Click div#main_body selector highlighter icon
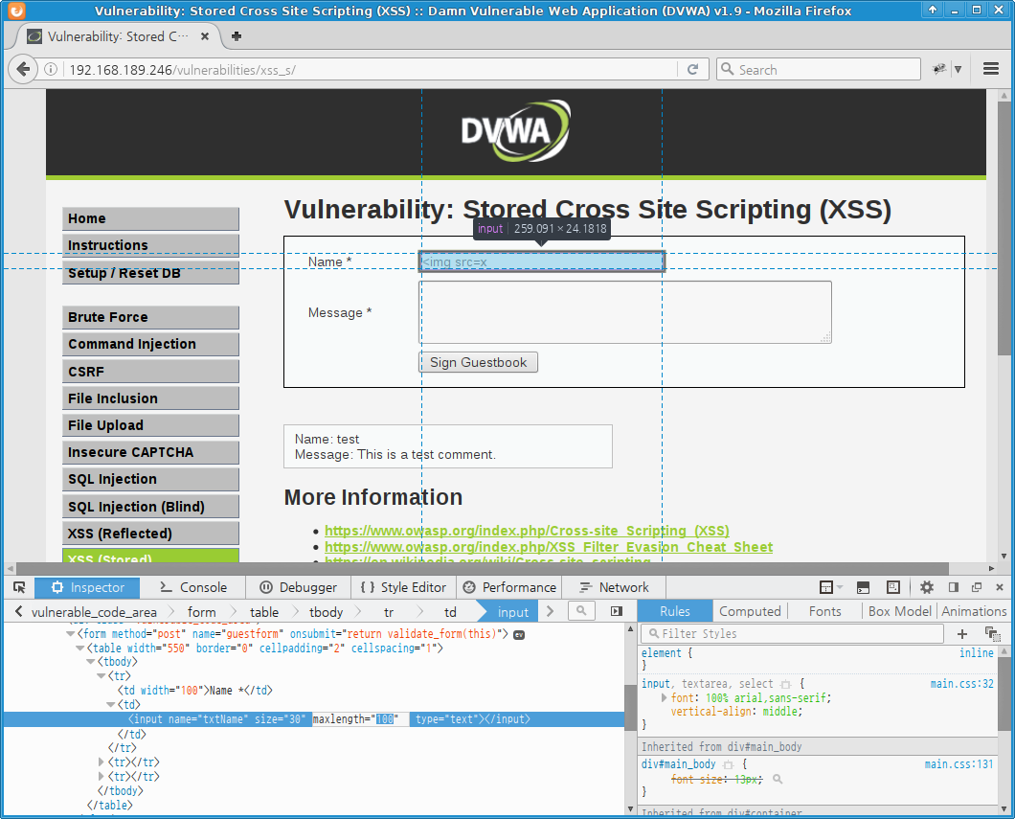This screenshot has width=1015, height=819. pos(729,764)
